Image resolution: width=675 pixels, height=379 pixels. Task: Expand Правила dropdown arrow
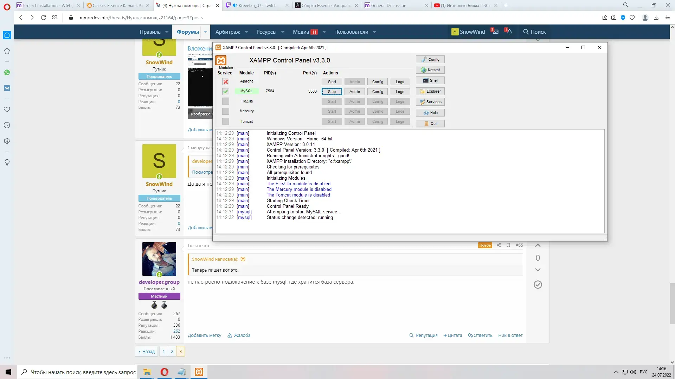pos(167,32)
